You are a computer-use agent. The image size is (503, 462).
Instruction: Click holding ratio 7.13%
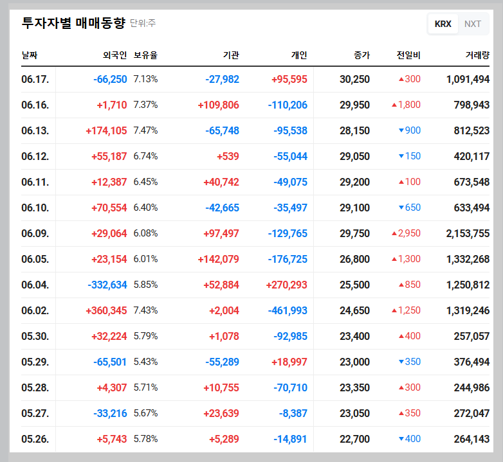(145, 79)
